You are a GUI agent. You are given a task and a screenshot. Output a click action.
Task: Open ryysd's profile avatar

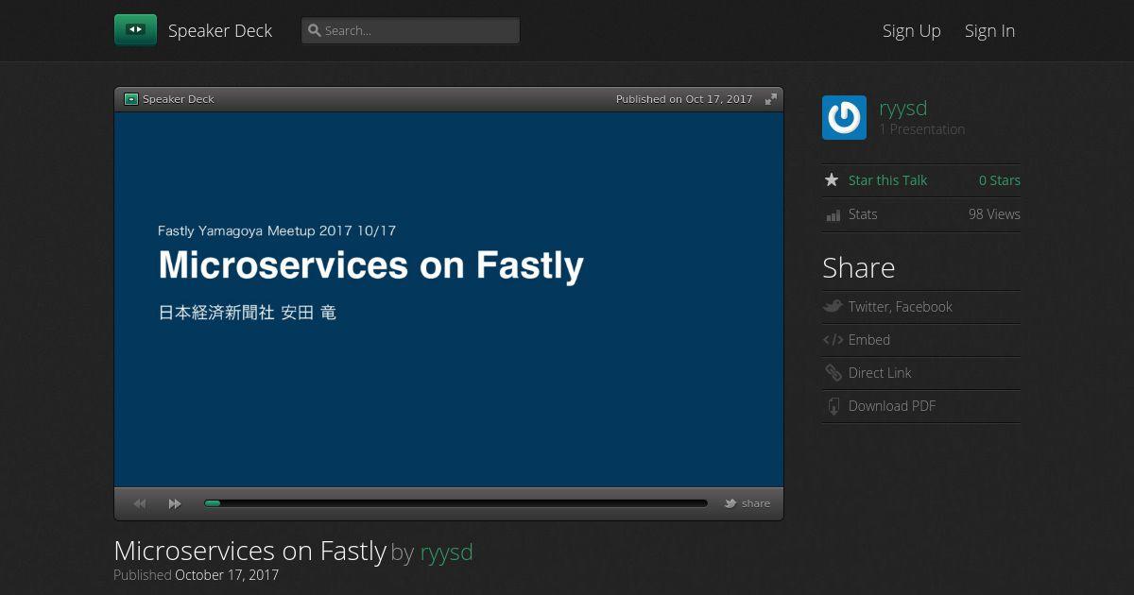pyautogui.click(x=844, y=118)
